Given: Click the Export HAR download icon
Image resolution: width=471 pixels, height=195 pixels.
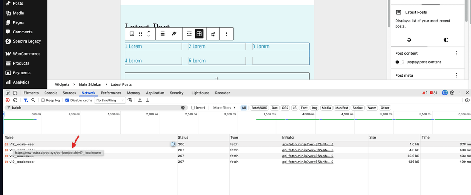Looking at the screenshot, I should [148, 100].
